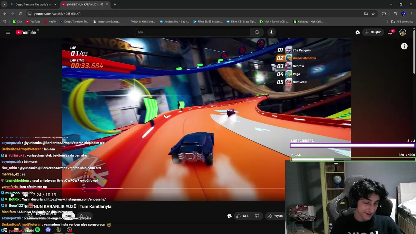
Task: Click install-app icon in address bar
Action: (x=366, y=14)
